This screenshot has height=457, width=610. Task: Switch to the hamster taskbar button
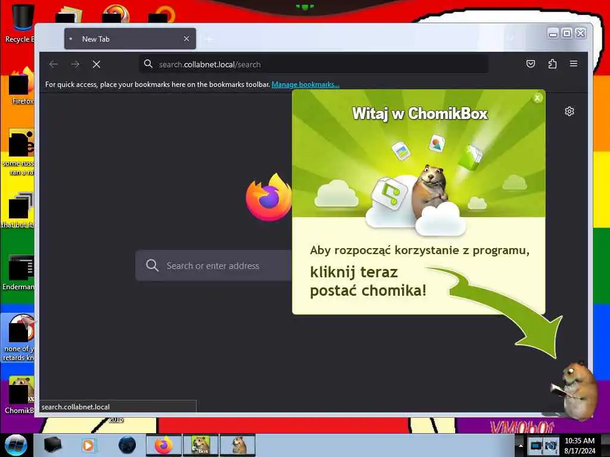point(238,445)
